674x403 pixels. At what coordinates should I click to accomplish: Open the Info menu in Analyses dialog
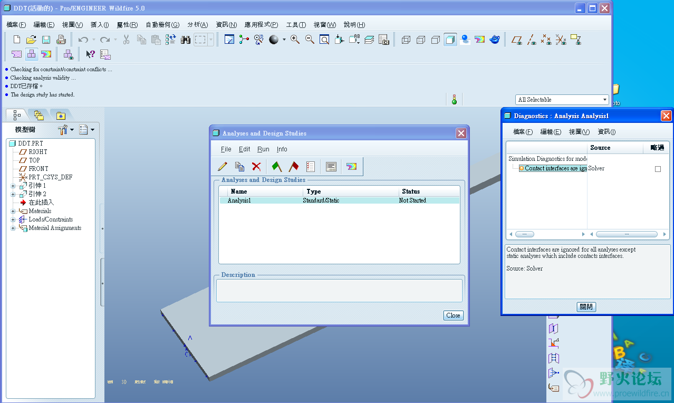click(282, 149)
